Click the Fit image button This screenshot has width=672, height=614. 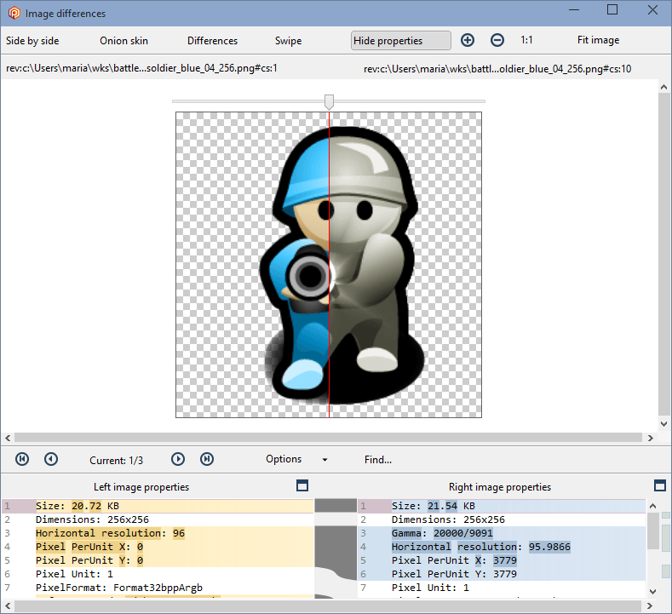click(598, 40)
